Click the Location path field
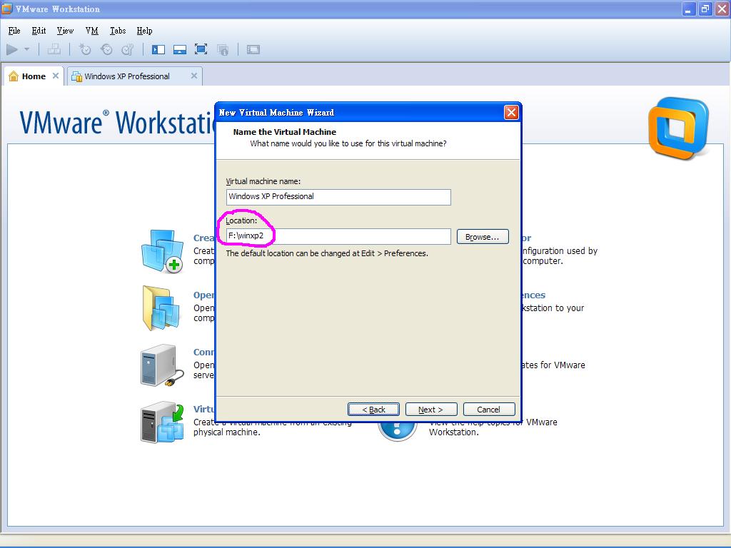The image size is (731, 548). click(338, 236)
